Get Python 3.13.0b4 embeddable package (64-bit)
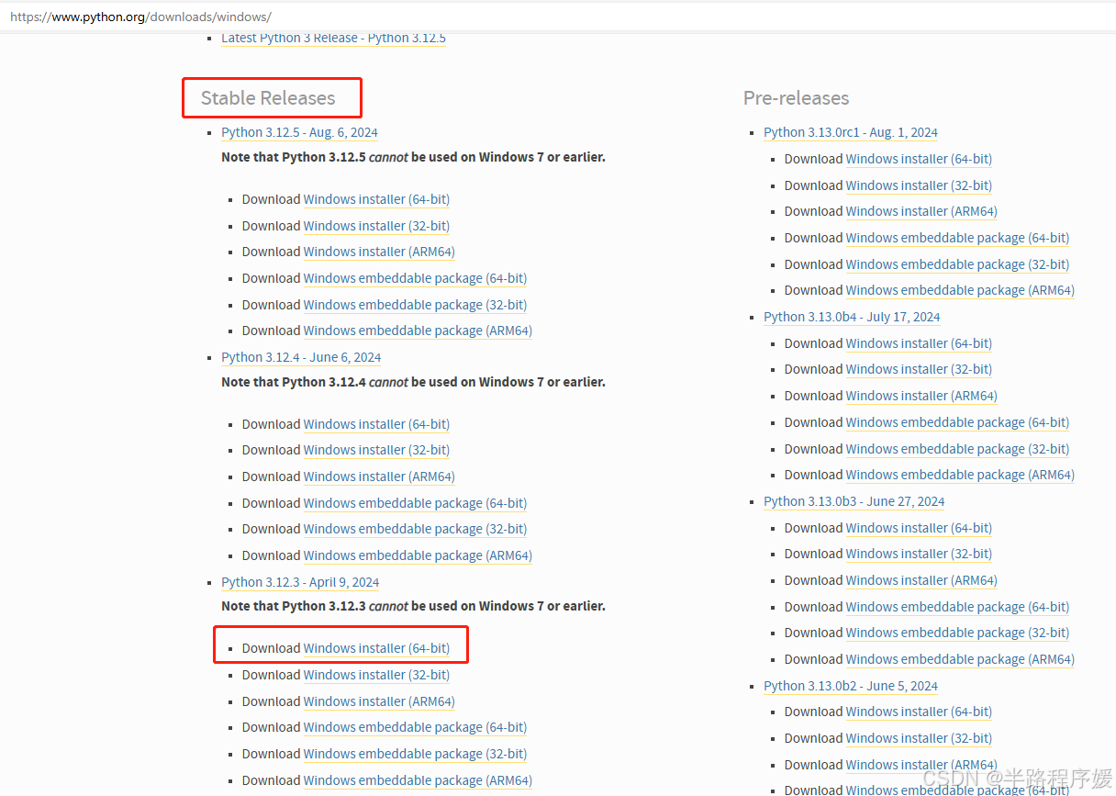 957,422
